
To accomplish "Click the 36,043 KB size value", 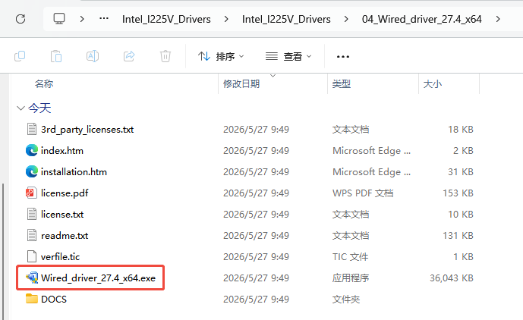I will (452, 278).
